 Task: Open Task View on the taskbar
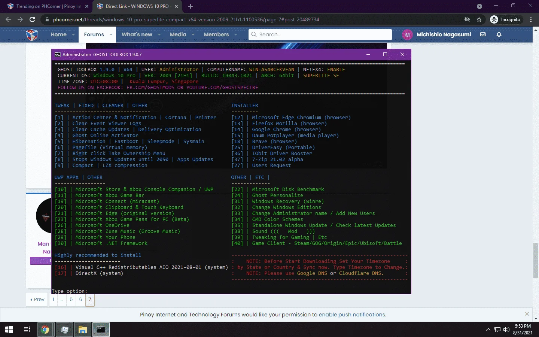pyautogui.click(x=27, y=330)
